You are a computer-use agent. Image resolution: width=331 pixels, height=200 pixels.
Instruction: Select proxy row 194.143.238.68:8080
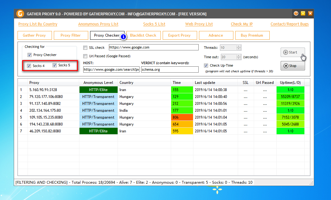[x=164, y=124]
